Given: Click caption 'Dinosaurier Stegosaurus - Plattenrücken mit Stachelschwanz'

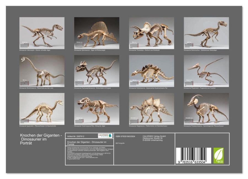Looking at the screenshot, I should click(x=148, y=126).
